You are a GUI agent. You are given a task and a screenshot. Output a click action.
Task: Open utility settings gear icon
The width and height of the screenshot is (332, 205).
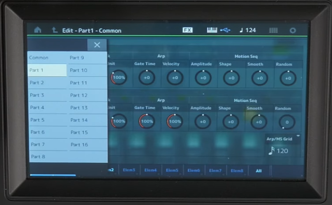pyautogui.click(x=293, y=30)
